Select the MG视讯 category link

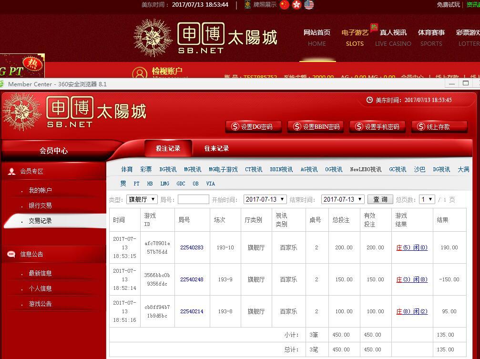[x=193, y=169]
